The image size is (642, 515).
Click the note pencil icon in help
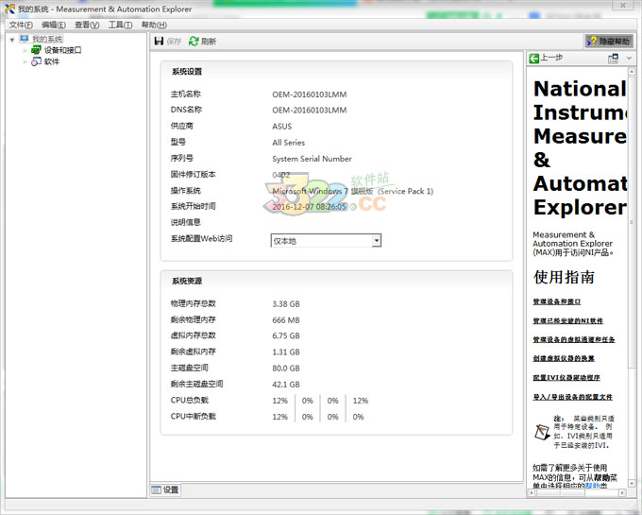coord(542,432)
